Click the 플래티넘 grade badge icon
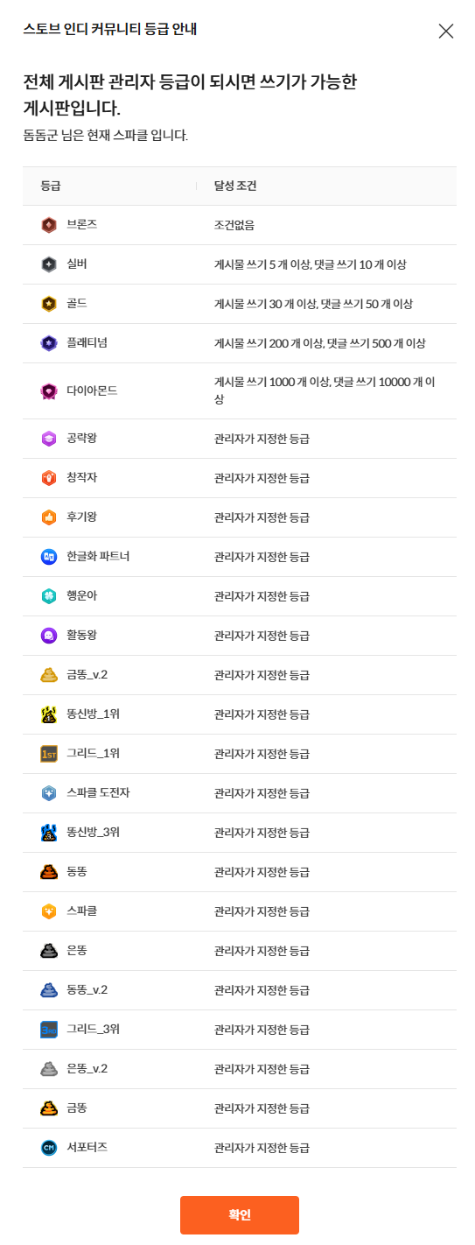Screen dimensions: 475x1245 click(49, 343)
